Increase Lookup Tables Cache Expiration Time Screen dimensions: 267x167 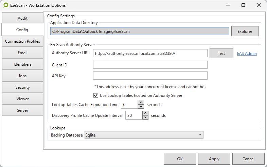[141, 103]
